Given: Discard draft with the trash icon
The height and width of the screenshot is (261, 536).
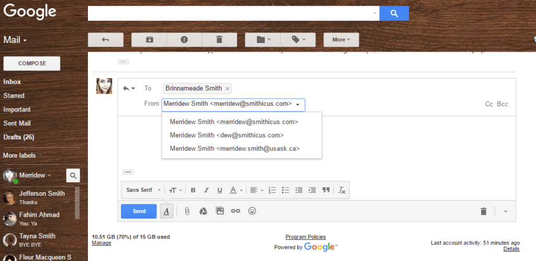Looking at the screenshot, I should click(x=484, y=211).
